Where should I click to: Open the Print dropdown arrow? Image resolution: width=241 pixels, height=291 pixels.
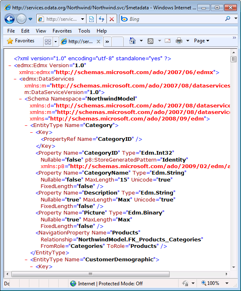(188, 41)
